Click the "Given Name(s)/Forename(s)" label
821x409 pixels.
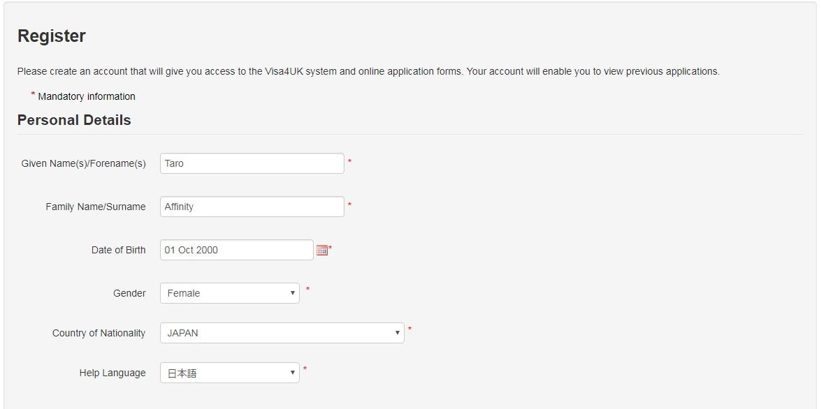pyautogui.click(x=84, y=163)
